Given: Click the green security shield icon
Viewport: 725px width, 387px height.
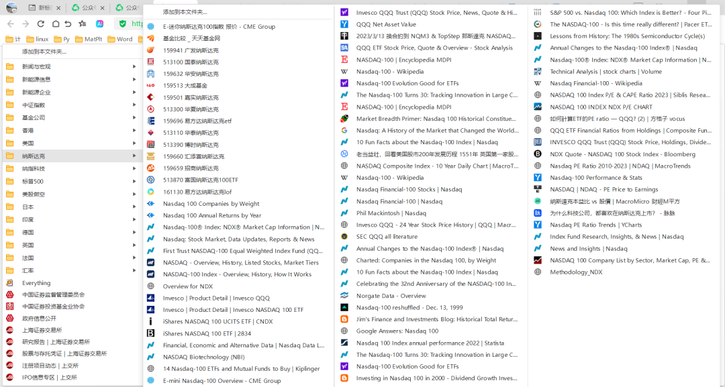Looking at the screenshot, I should pos(123,23).
